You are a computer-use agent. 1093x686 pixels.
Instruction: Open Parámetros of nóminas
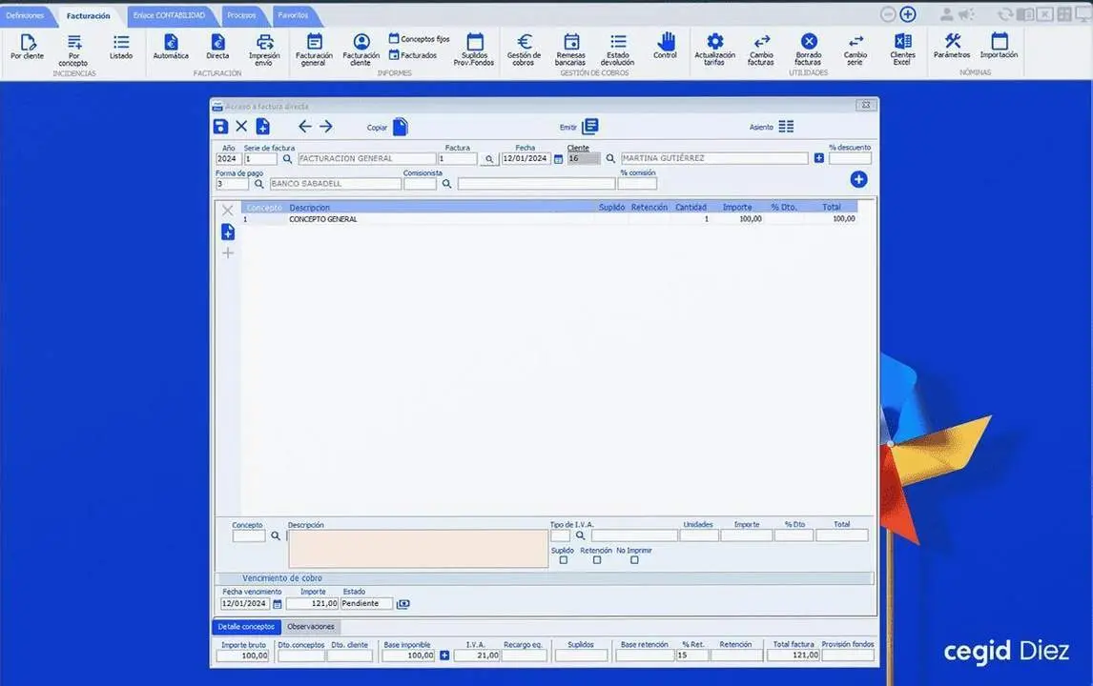[x=952, y=46]
